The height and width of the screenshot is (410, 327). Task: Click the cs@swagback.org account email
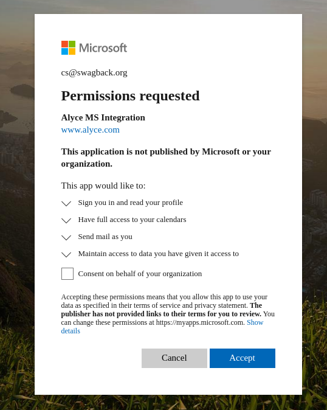pyautogui.click(x=94, y=72)
